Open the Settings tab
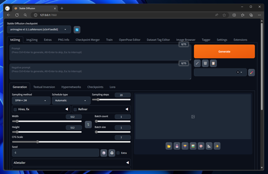This screenshot has height=174, width=268. point(222,40)
